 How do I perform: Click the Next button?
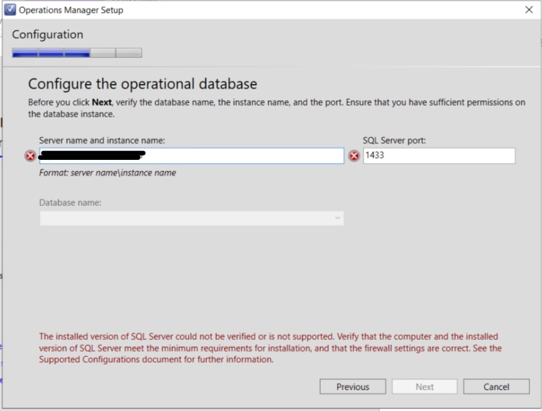coord(424,386)
